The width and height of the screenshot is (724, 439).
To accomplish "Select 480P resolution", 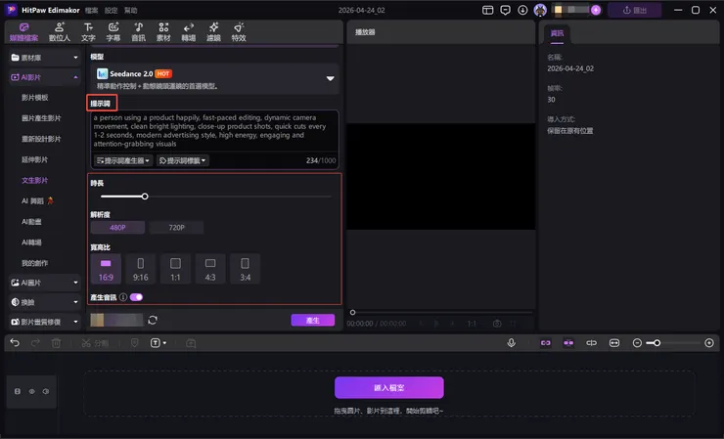I will coord(117,228).
